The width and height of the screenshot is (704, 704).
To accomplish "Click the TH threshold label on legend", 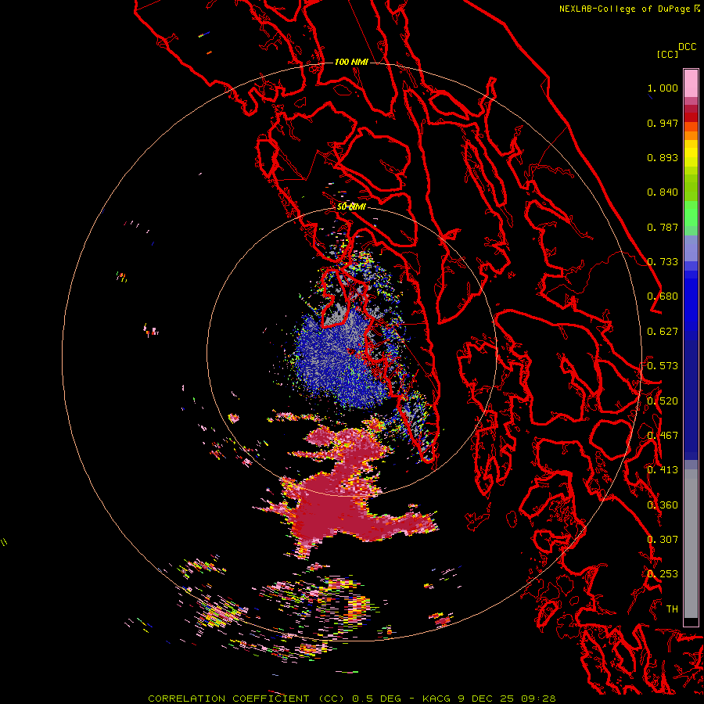I will (x=672, y=609).
